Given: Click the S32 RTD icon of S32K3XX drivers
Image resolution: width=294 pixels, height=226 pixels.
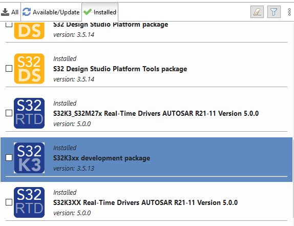Looking at the screenshot, I should [x=29, y=202].
